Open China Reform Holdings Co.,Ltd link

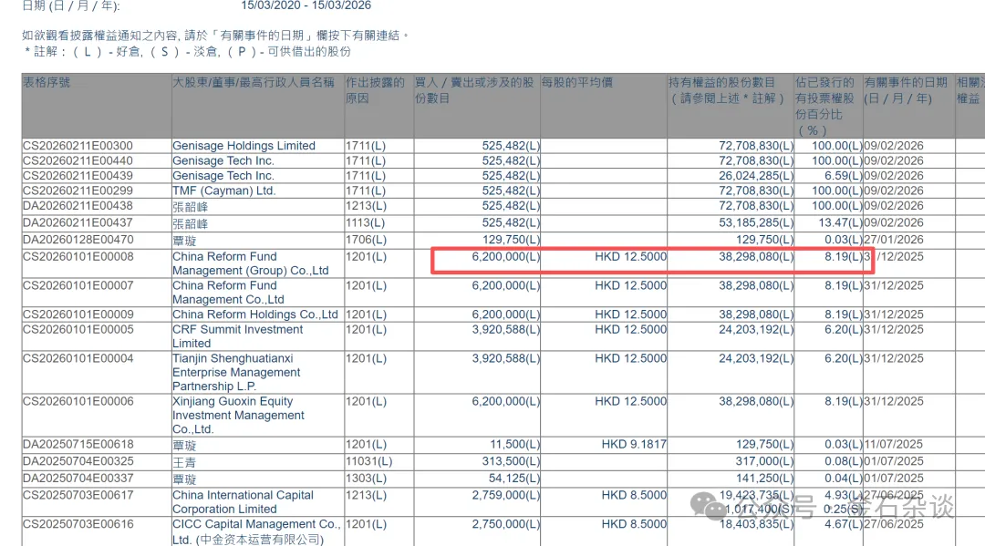pyautogui.click(x=255, y=314)
